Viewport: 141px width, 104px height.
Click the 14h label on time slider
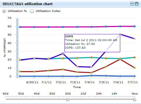tap(114, 94)
